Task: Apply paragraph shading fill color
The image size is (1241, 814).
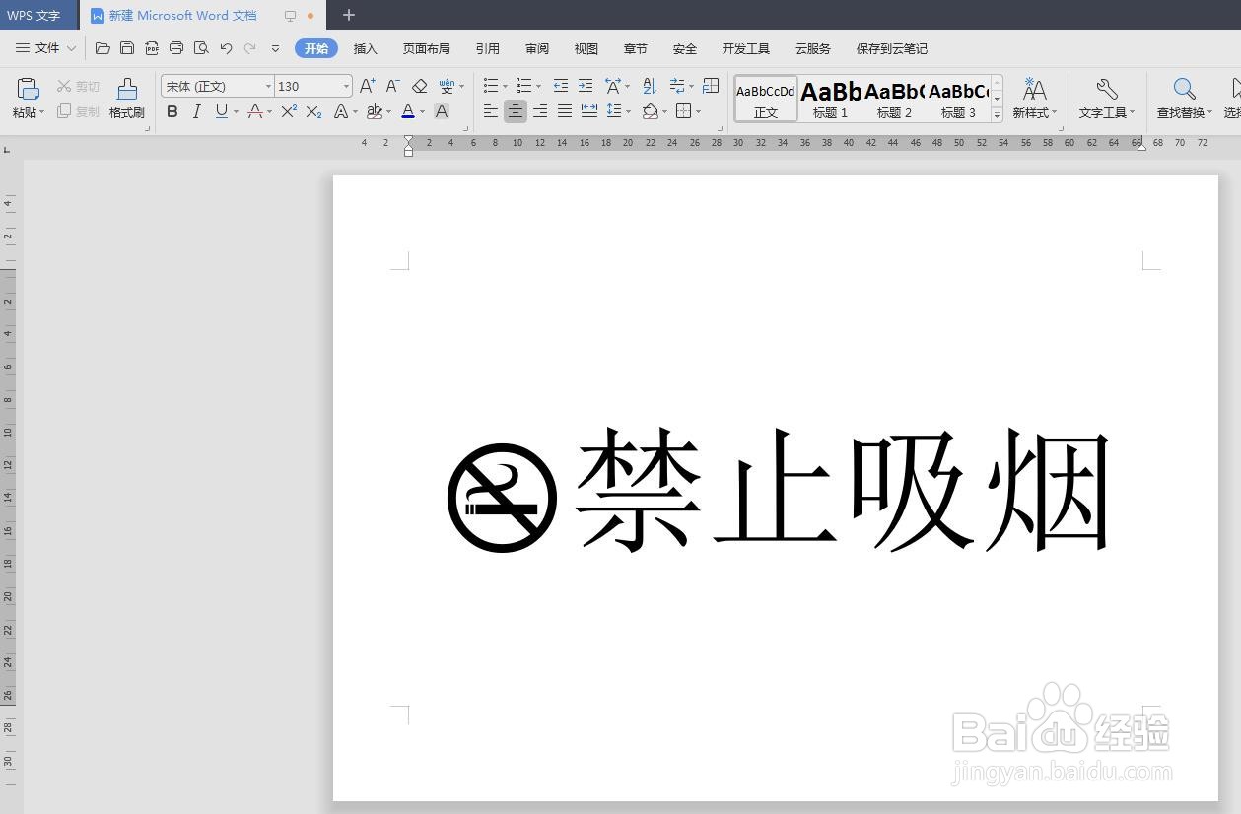Action: [x=651, y=111]
